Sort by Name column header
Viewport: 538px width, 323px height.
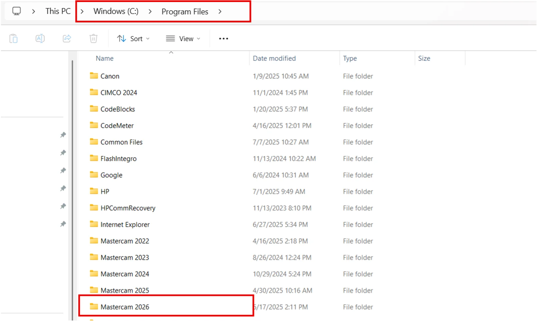tap(105, 58)
